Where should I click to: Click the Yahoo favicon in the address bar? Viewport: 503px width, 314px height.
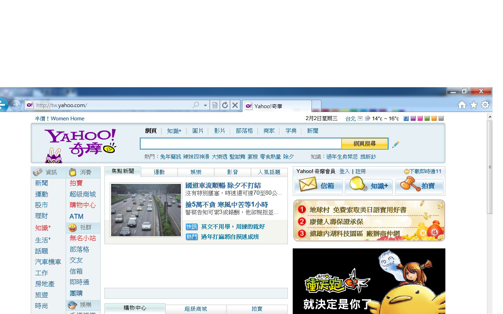coord(30,105)
